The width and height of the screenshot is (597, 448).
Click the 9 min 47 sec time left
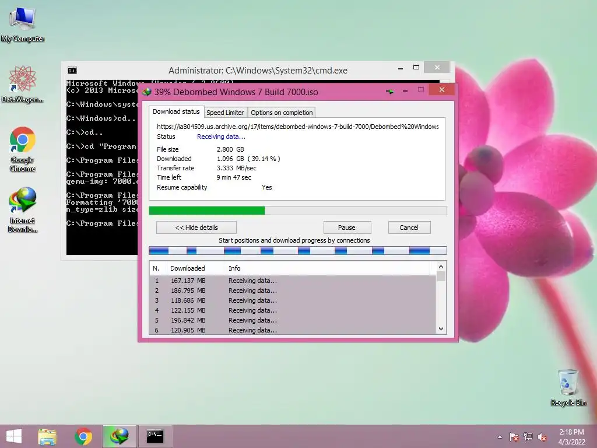coord(234,177)
